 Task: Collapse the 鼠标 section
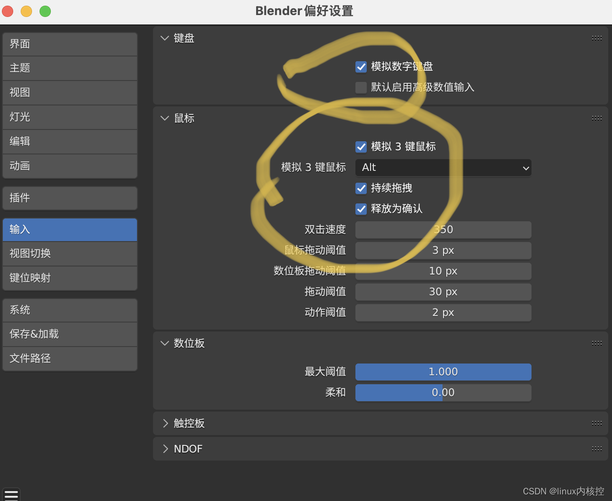[x=164, y=118]
